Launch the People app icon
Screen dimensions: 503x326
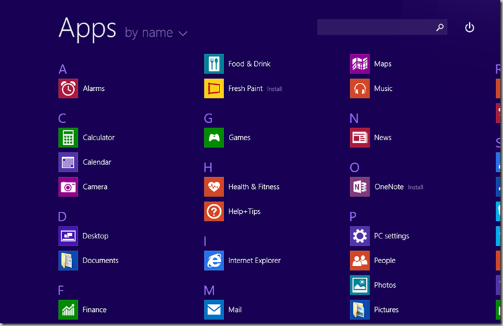point(360,261)
